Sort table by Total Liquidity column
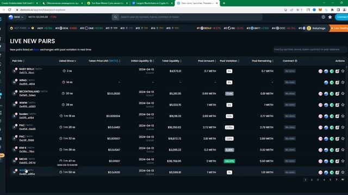 click(172, 61)
